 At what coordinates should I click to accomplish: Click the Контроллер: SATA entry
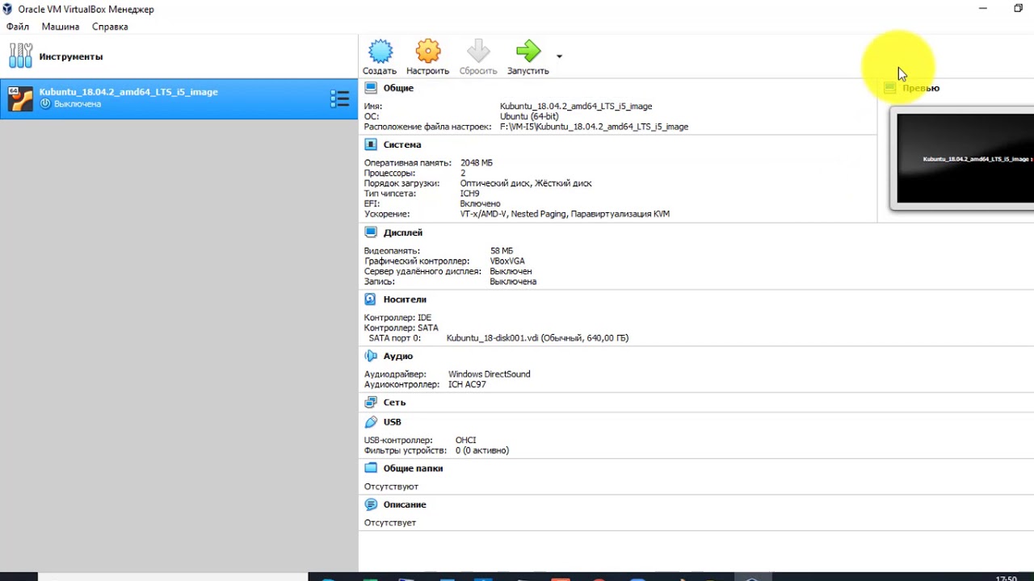tap(401, 328)
